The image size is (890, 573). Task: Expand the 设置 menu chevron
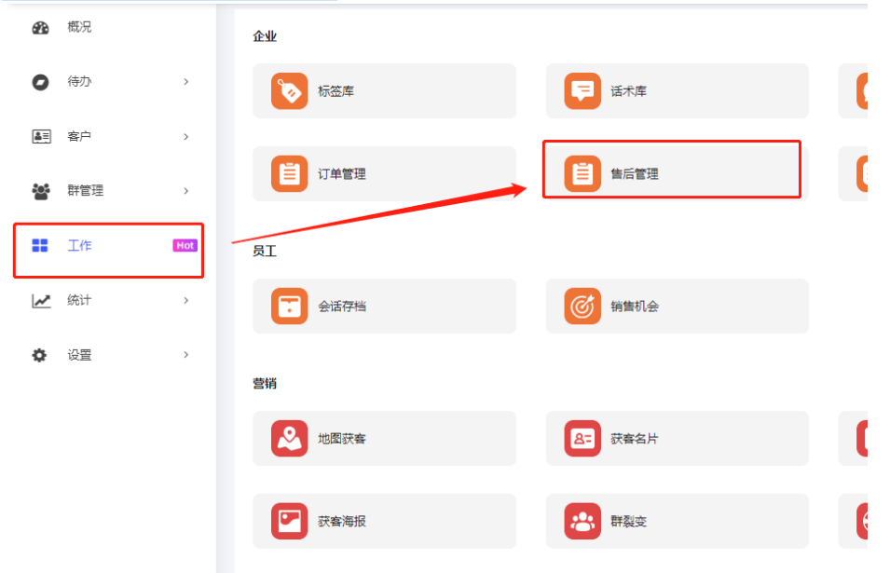click(x=186, y=355)
